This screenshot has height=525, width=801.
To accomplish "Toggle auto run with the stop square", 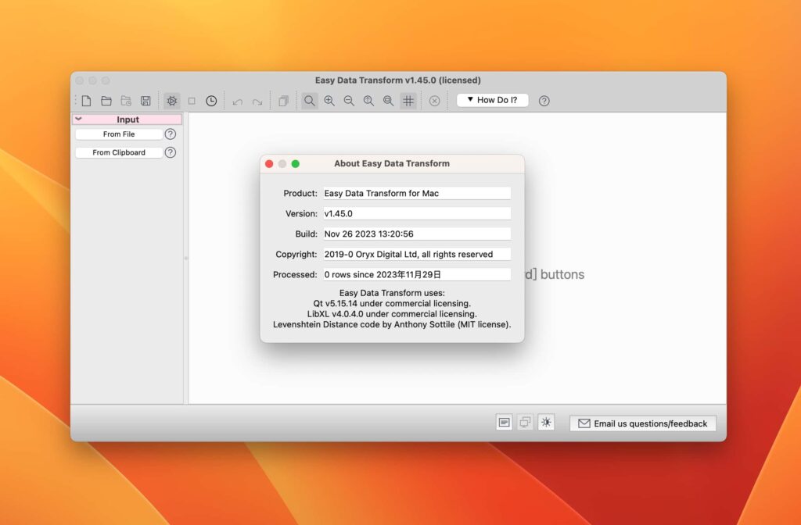I will (191, 101).
